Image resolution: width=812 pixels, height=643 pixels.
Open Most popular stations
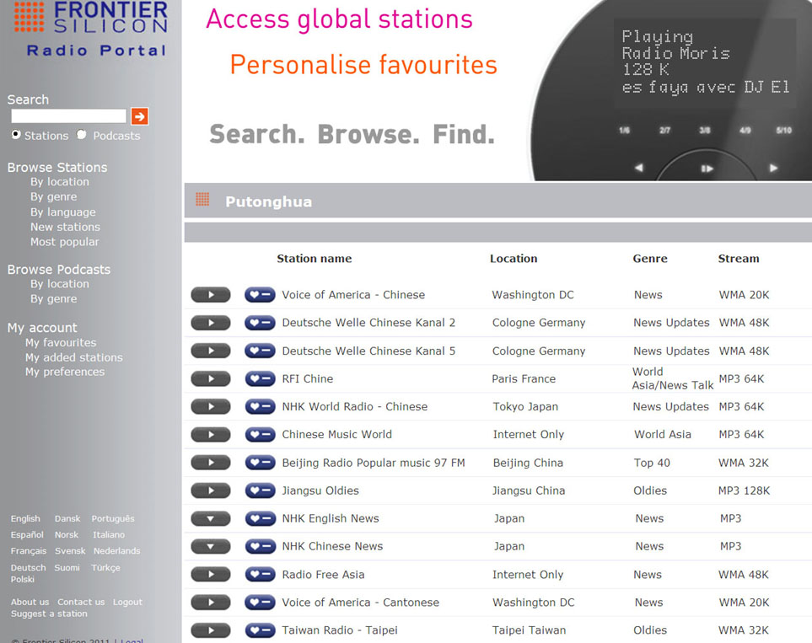tap(64, 242)
